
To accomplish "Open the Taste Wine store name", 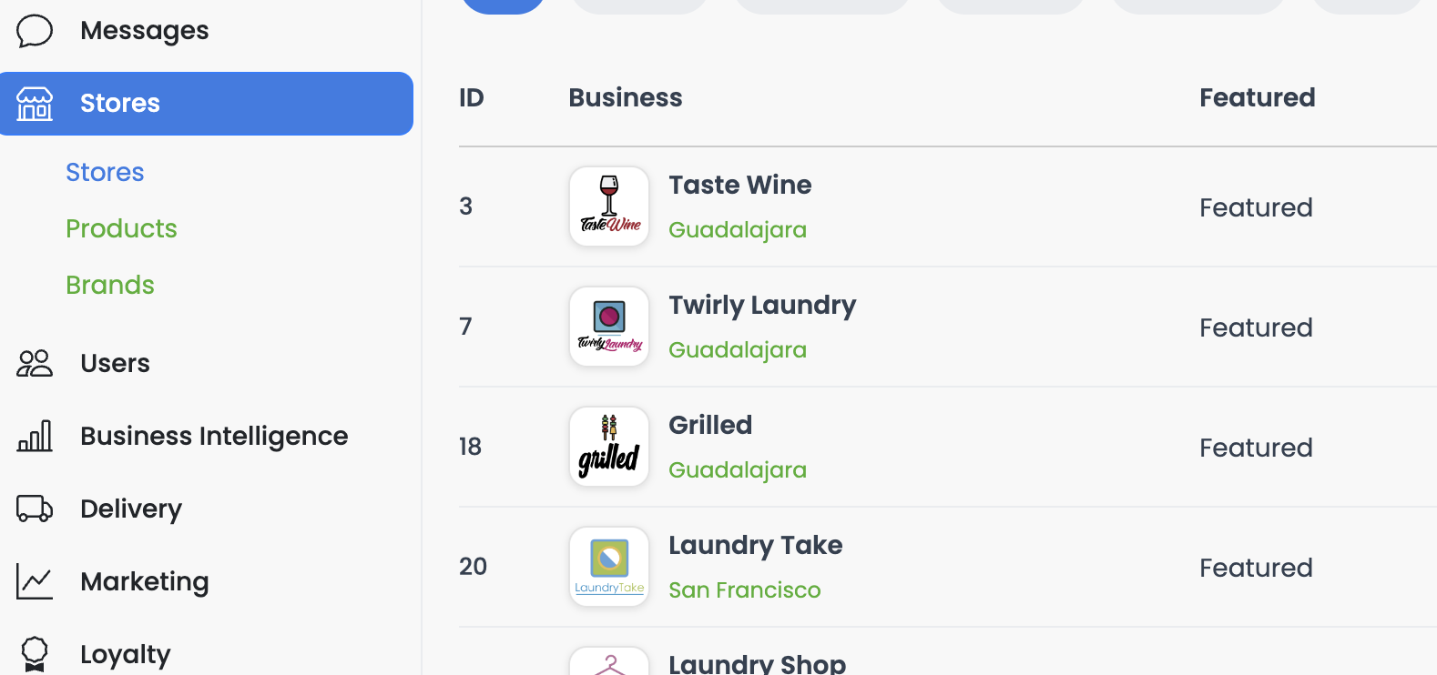I will click(x=740, y=185).
